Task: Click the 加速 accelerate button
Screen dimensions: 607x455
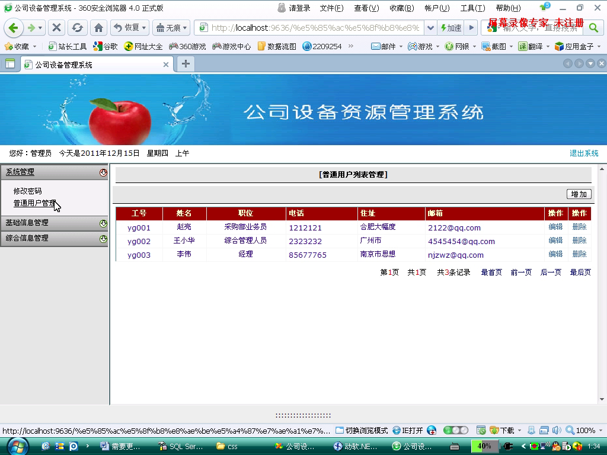Action: [x=451, y=28]
